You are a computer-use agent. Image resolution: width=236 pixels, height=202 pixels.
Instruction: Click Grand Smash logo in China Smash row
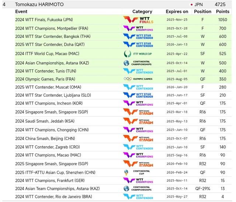[138, 138]
